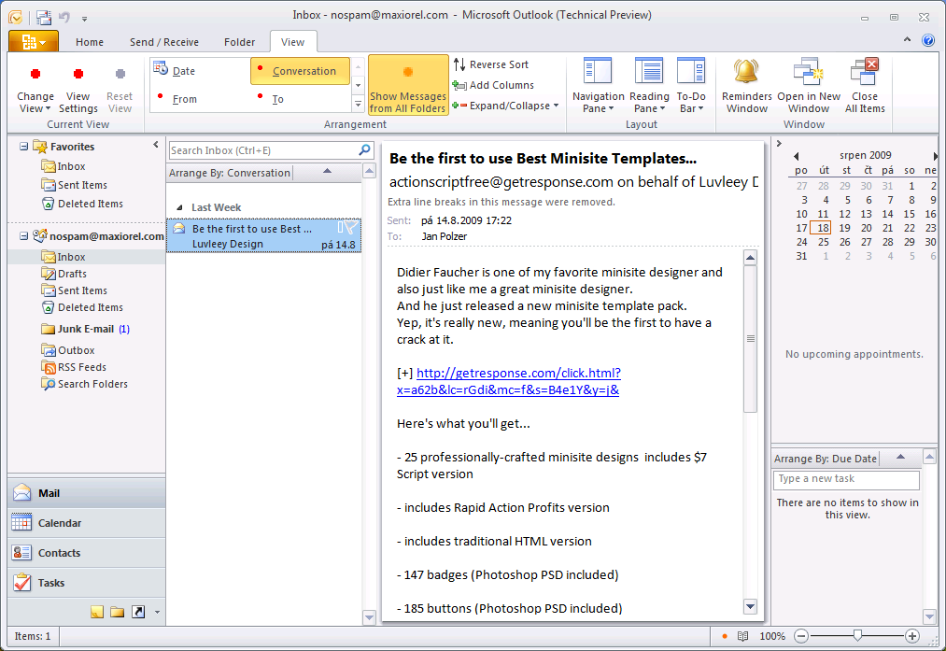This screenshot has width=946, height=651.
Task: Open the Navigation Pane options
Action: click(598, 85)
